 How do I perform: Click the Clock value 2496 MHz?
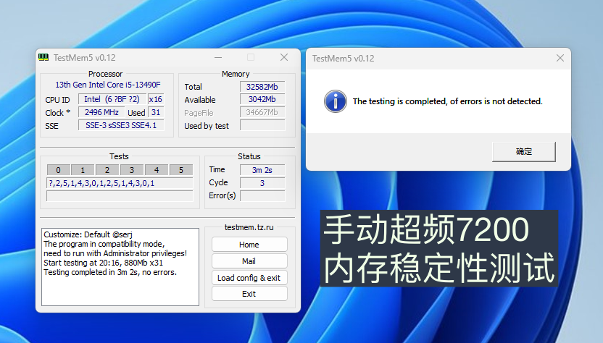click(102, 112)
